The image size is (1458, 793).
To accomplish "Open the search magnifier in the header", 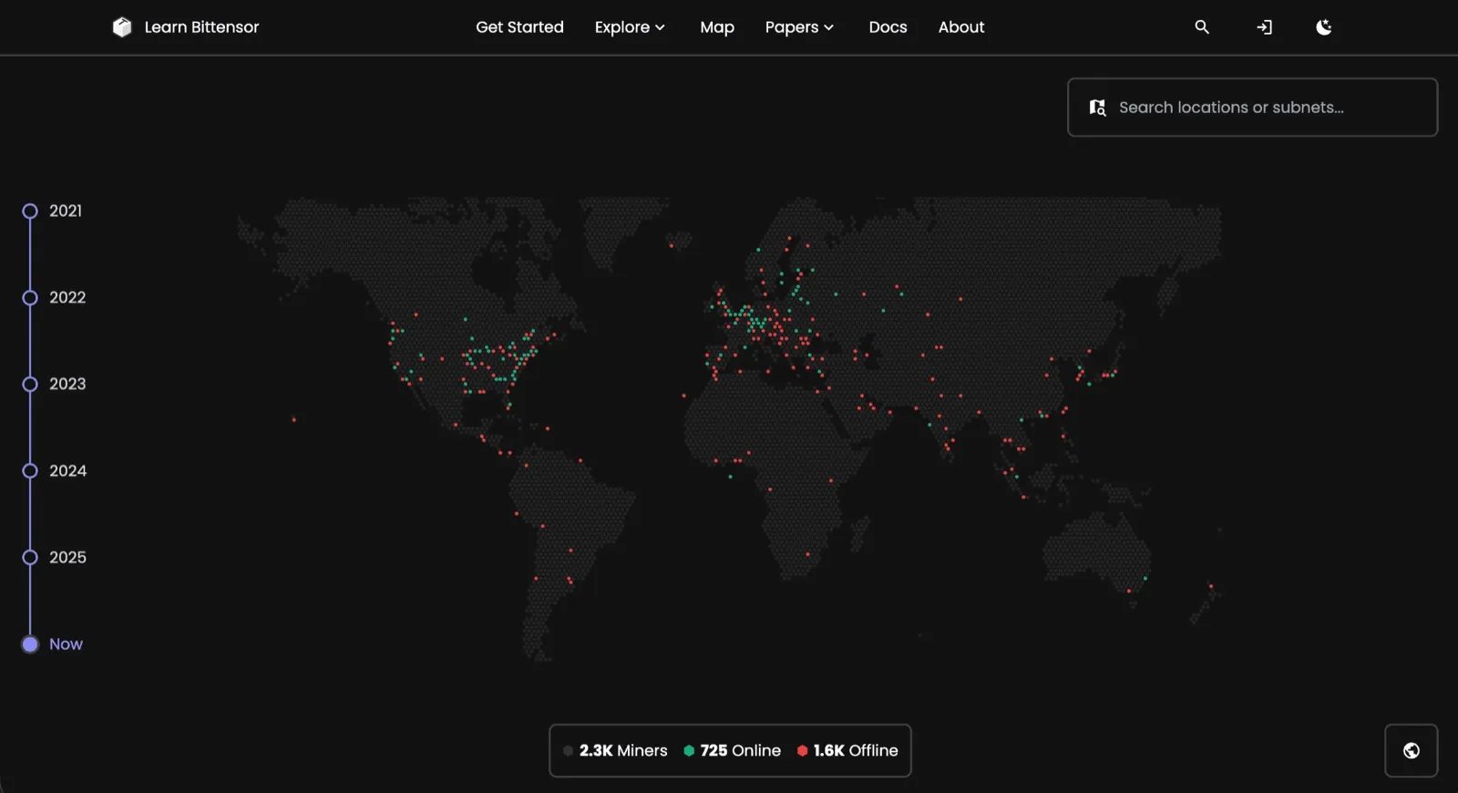I will [1202, 27].
